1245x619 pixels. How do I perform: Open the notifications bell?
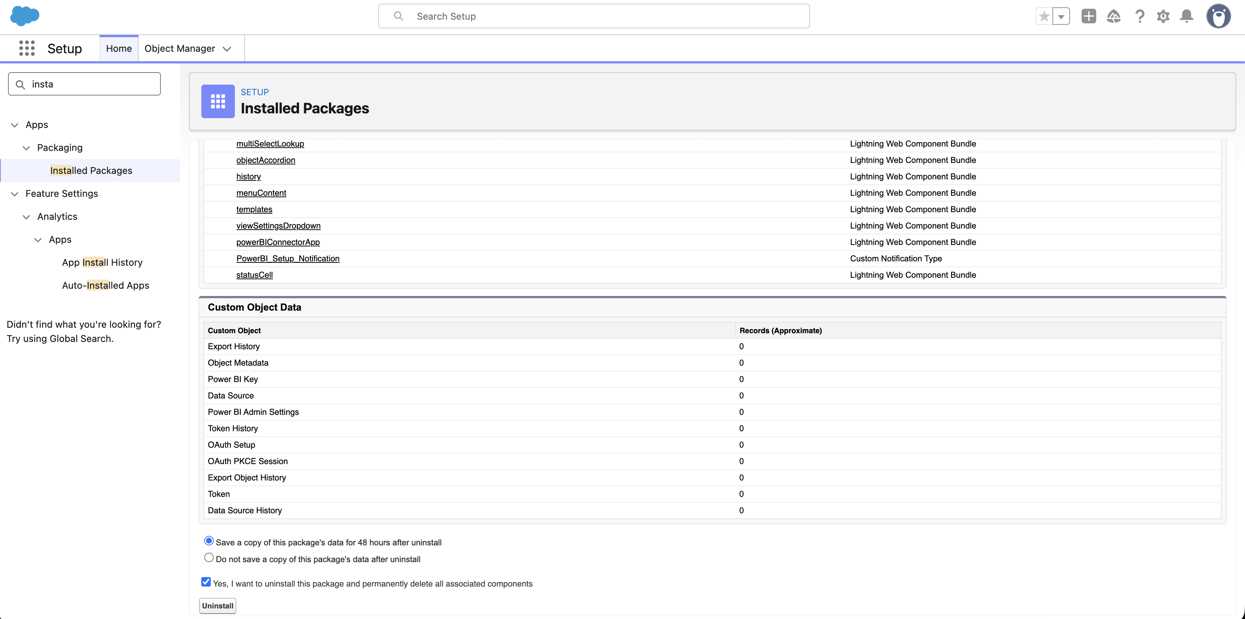click(1187, 16)
